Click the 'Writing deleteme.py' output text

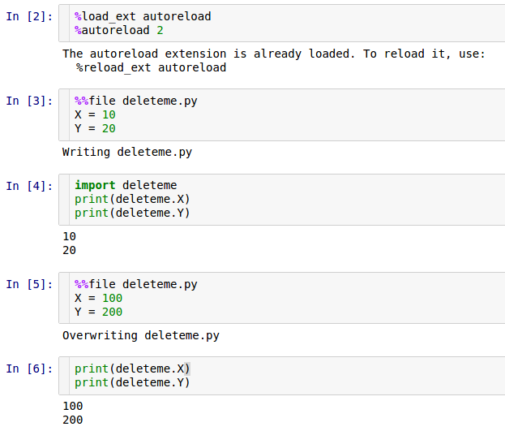click(x=127, y=152)
